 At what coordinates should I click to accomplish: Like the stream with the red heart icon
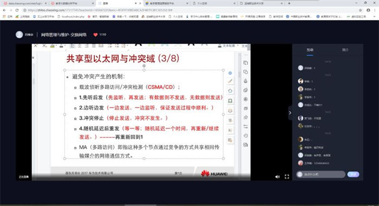coord(95,35)
